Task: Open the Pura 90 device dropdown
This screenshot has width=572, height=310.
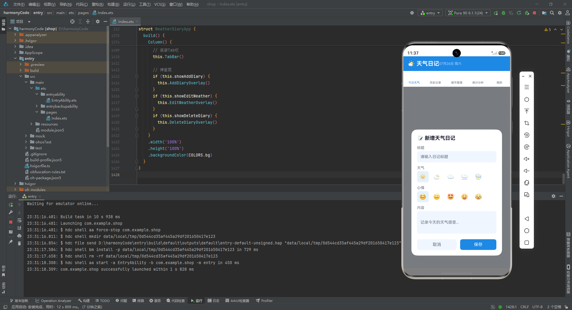Action: (468, 13)
